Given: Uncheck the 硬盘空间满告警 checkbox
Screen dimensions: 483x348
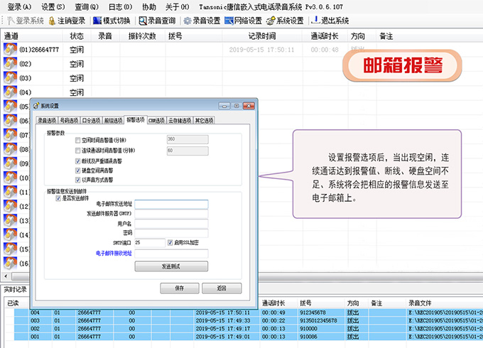Looking at the screenshot, I should click(78, 171).
